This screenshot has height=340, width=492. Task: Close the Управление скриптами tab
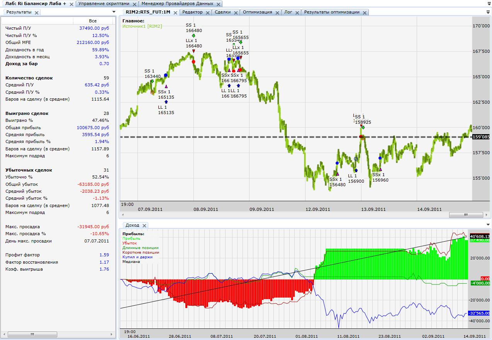pyautogui.click(x=134, y=4)
